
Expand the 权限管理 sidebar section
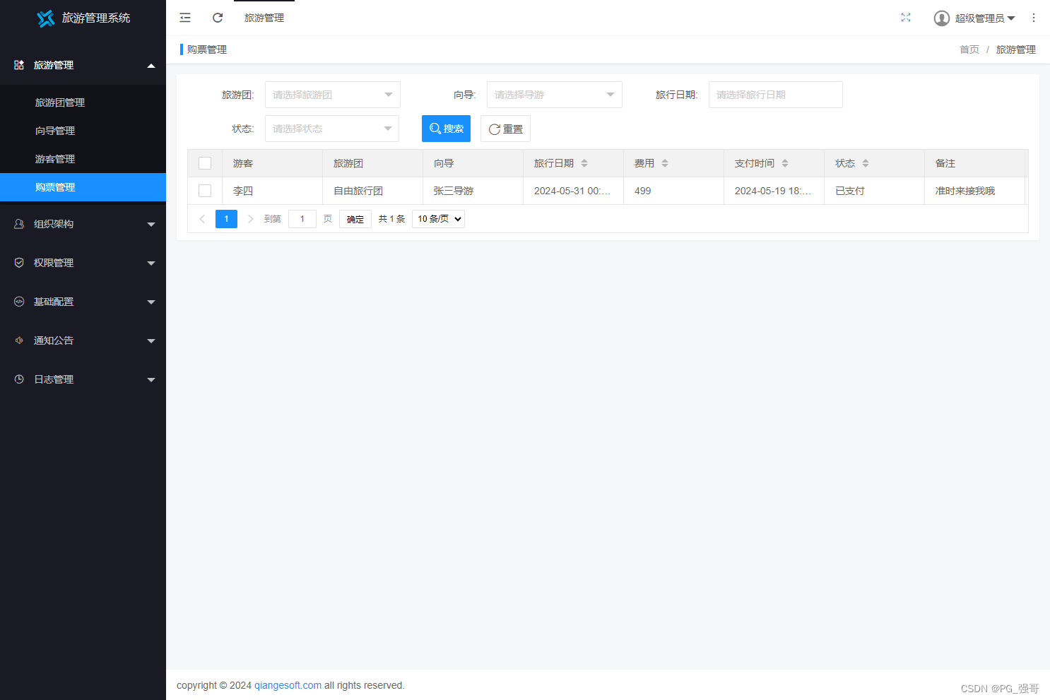tap(83, 263)
